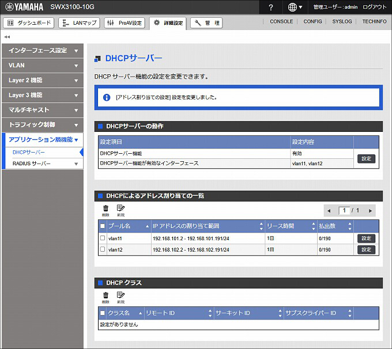The width and height of the screenshot is (392, 349).
Task: Click the help question mark icon
Action: [271, 7]
